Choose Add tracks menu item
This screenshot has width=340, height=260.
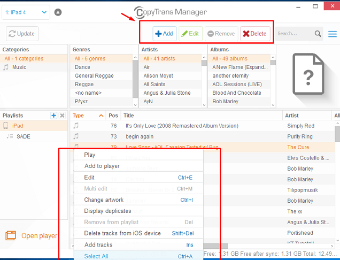coord(138,245)
